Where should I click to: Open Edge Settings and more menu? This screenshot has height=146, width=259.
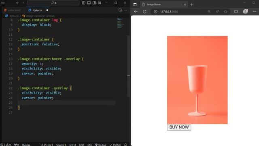(x=255, y=12)
